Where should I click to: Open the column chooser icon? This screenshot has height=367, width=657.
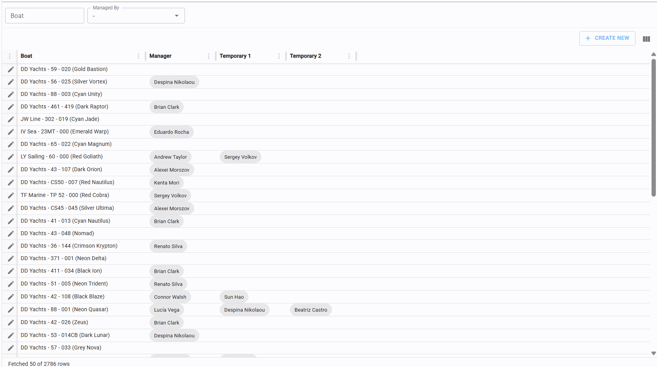[x=646, y=39]
